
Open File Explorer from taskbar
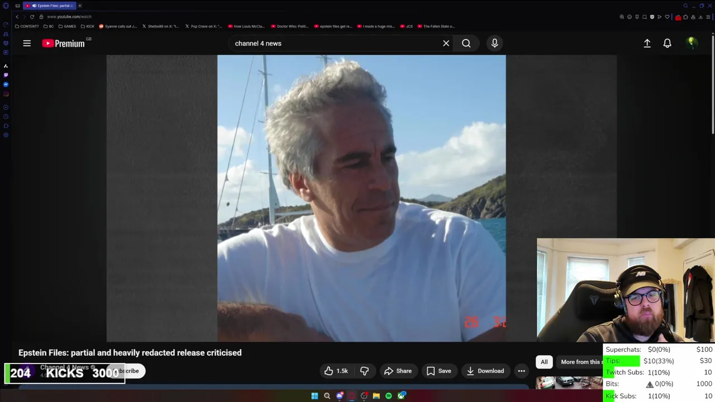tap(376, 396)
